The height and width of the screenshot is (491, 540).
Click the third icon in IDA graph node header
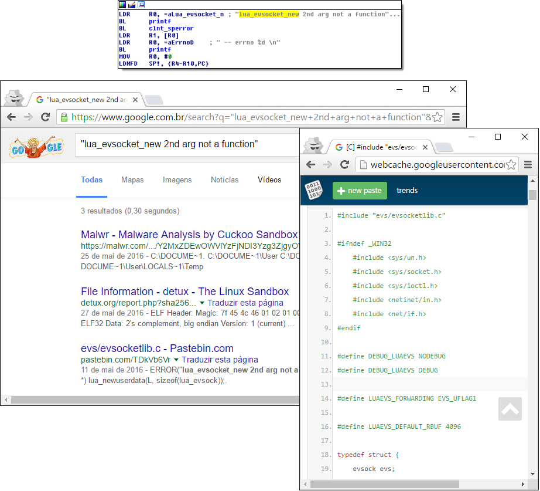[x=141, y=5]
